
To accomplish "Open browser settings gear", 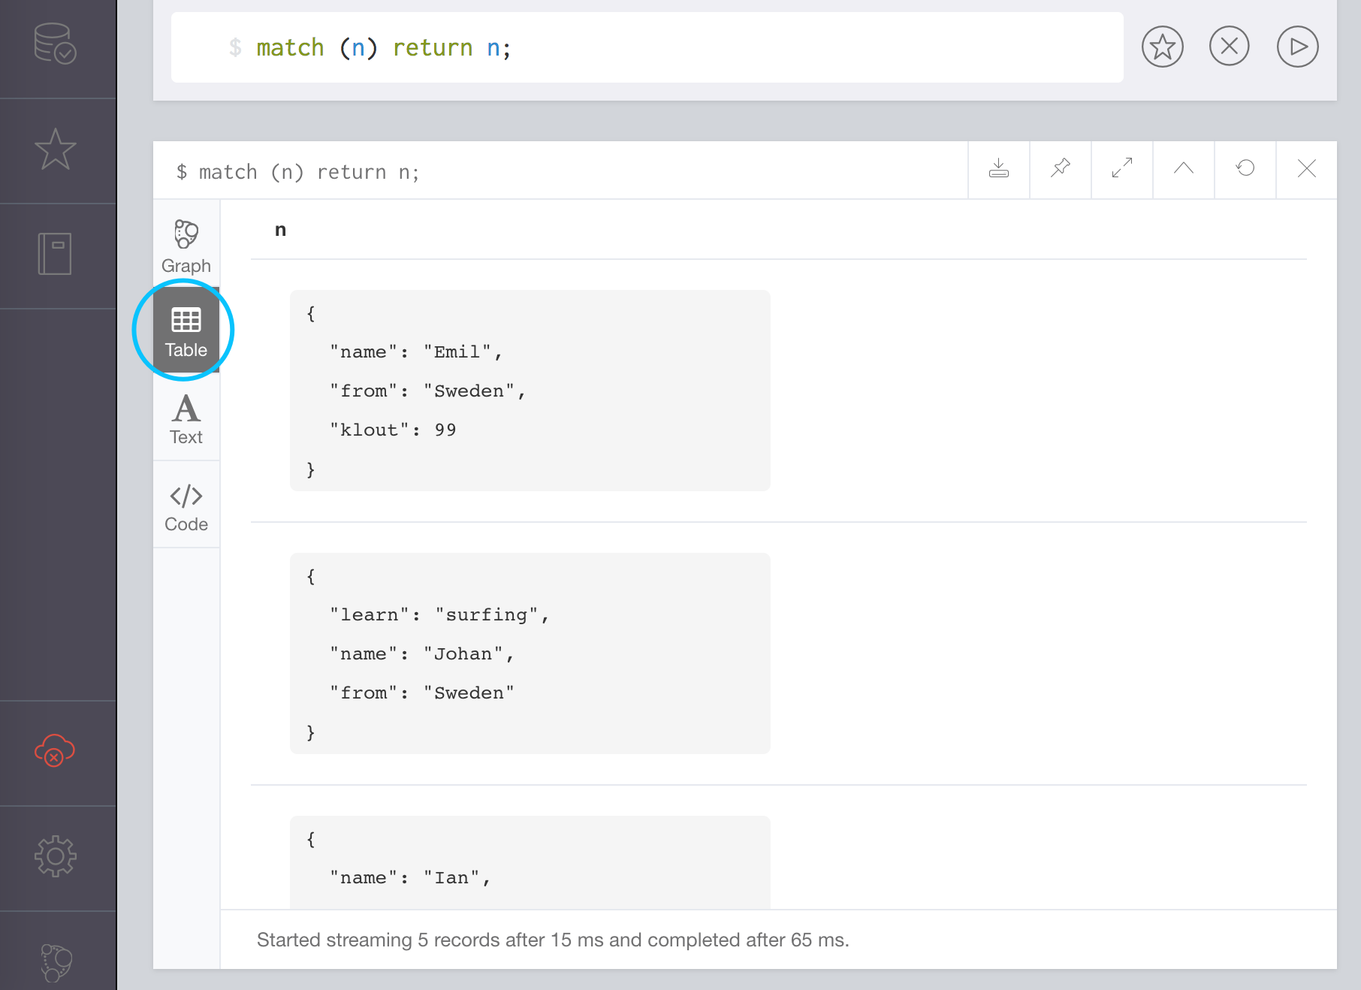I will pos(56,856).
